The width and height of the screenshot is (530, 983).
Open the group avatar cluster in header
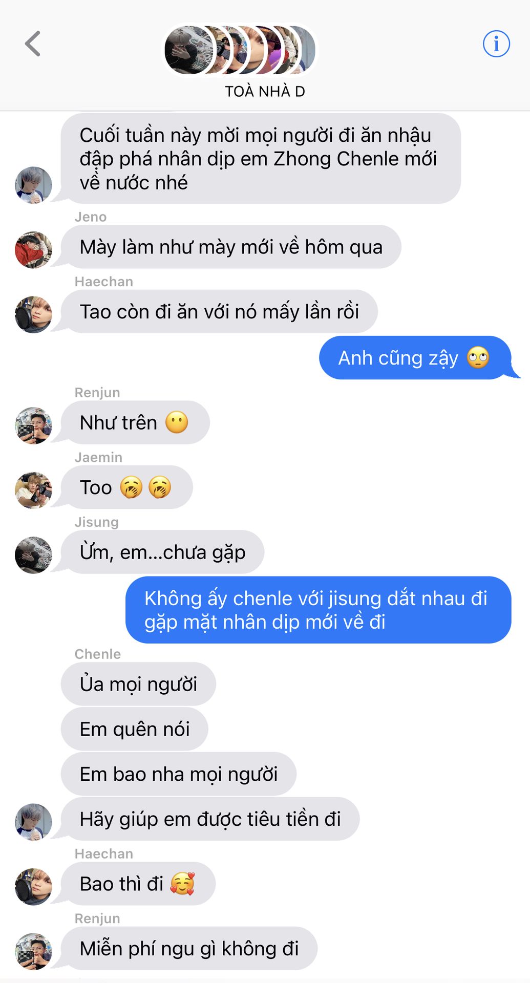tap(240, 50)
